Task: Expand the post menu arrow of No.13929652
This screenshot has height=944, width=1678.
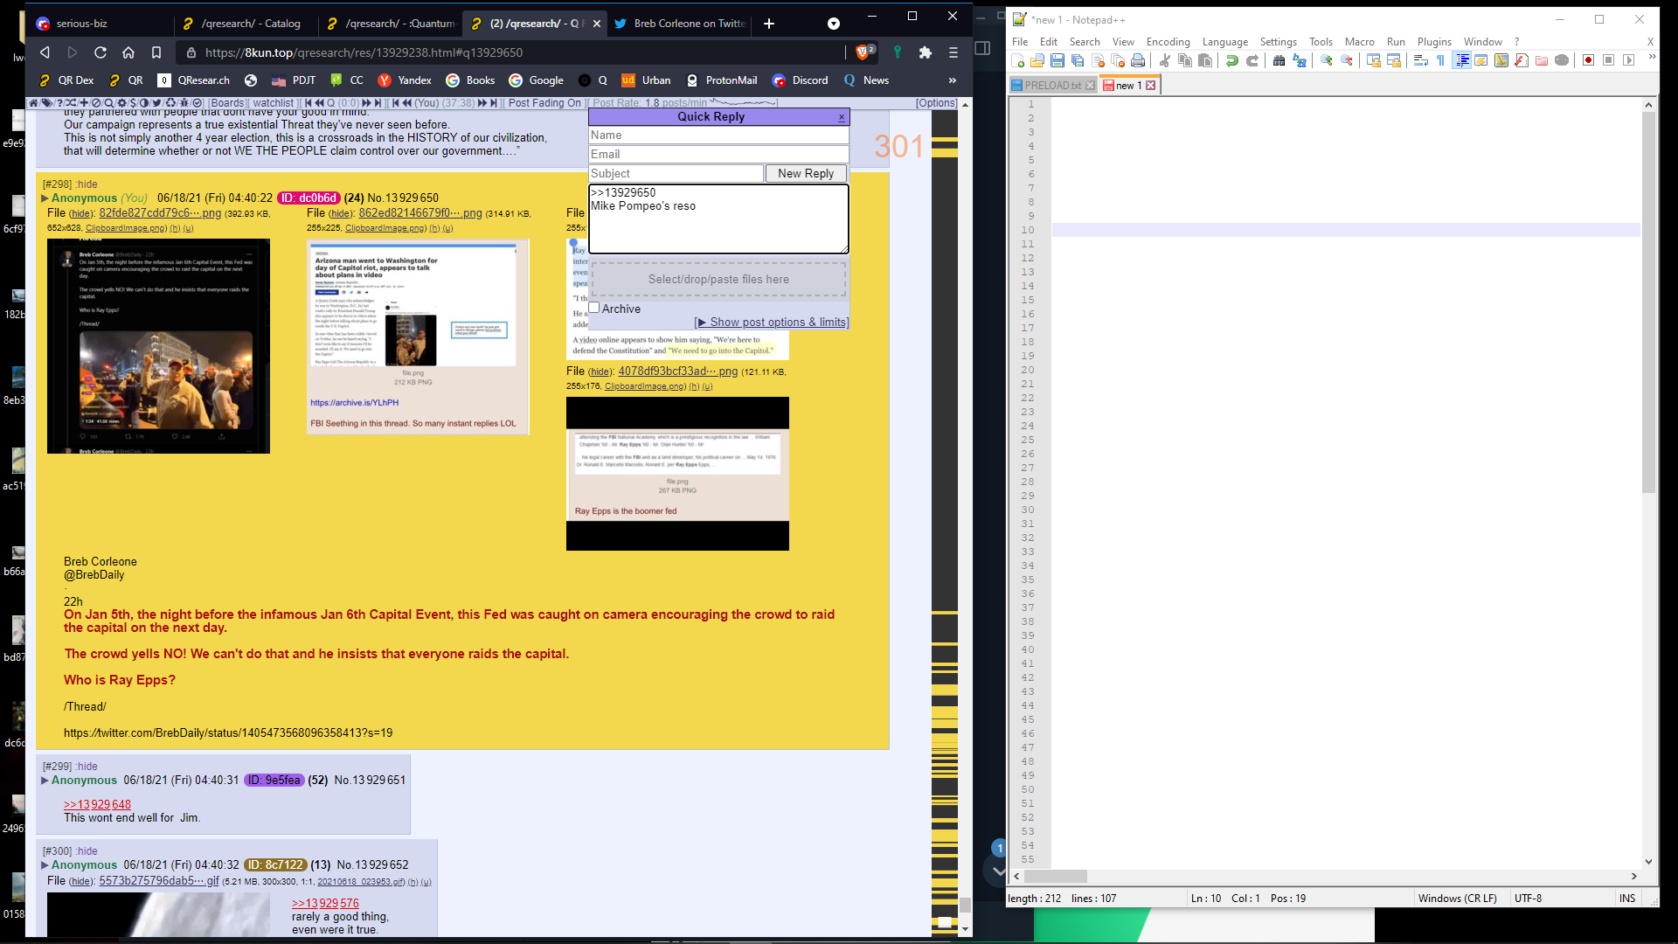Action: point(45,865)
